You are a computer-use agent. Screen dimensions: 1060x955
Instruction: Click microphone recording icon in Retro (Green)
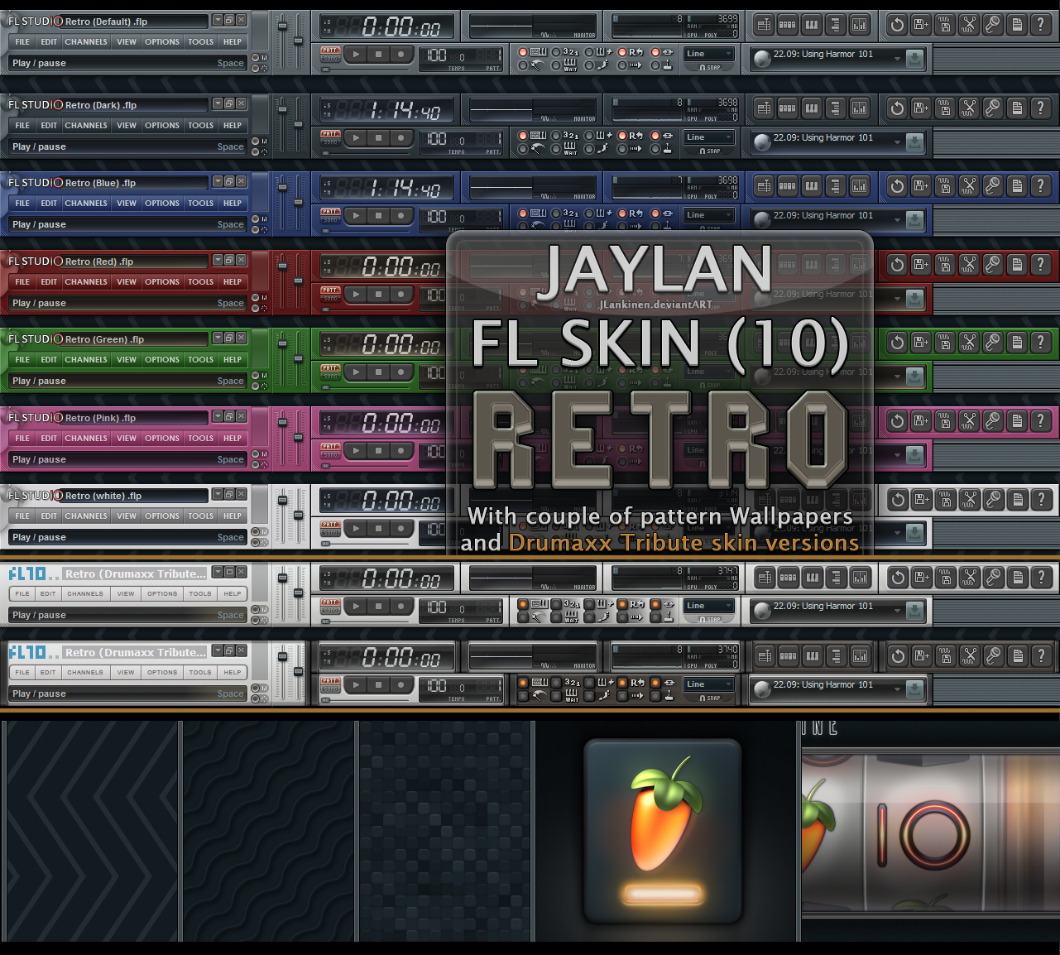tap(993, 343)
